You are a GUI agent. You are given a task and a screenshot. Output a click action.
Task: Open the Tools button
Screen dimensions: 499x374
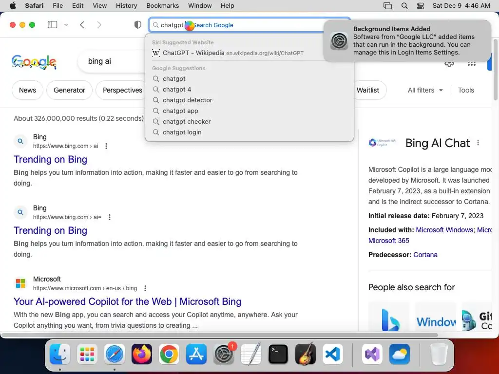466,90
